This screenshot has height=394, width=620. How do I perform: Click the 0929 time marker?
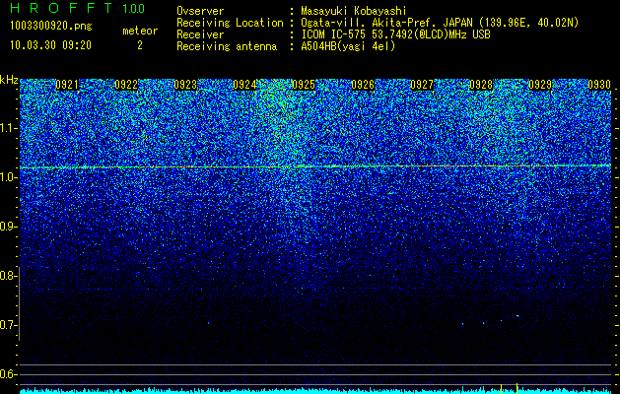(540, 85)
